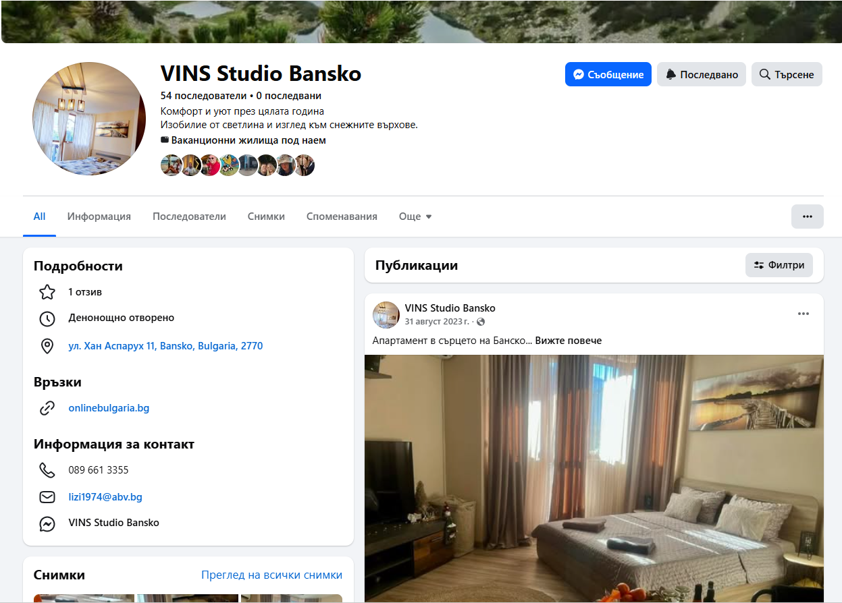Click the globe privacy icon on the post
Image resolution: width=842 pixels, height=603 pixels.
pyautogui.click(x=481, y=322)
